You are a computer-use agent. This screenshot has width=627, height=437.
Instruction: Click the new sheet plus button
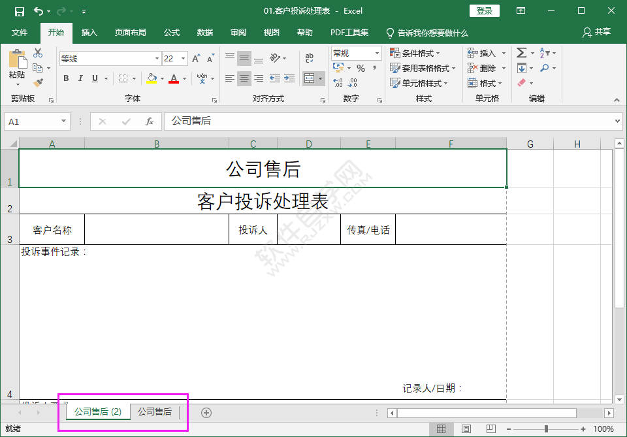[x=206, y=413]
